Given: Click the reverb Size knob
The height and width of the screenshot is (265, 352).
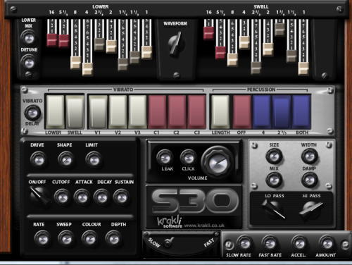Looking at the screenshot, I should 274,156.
